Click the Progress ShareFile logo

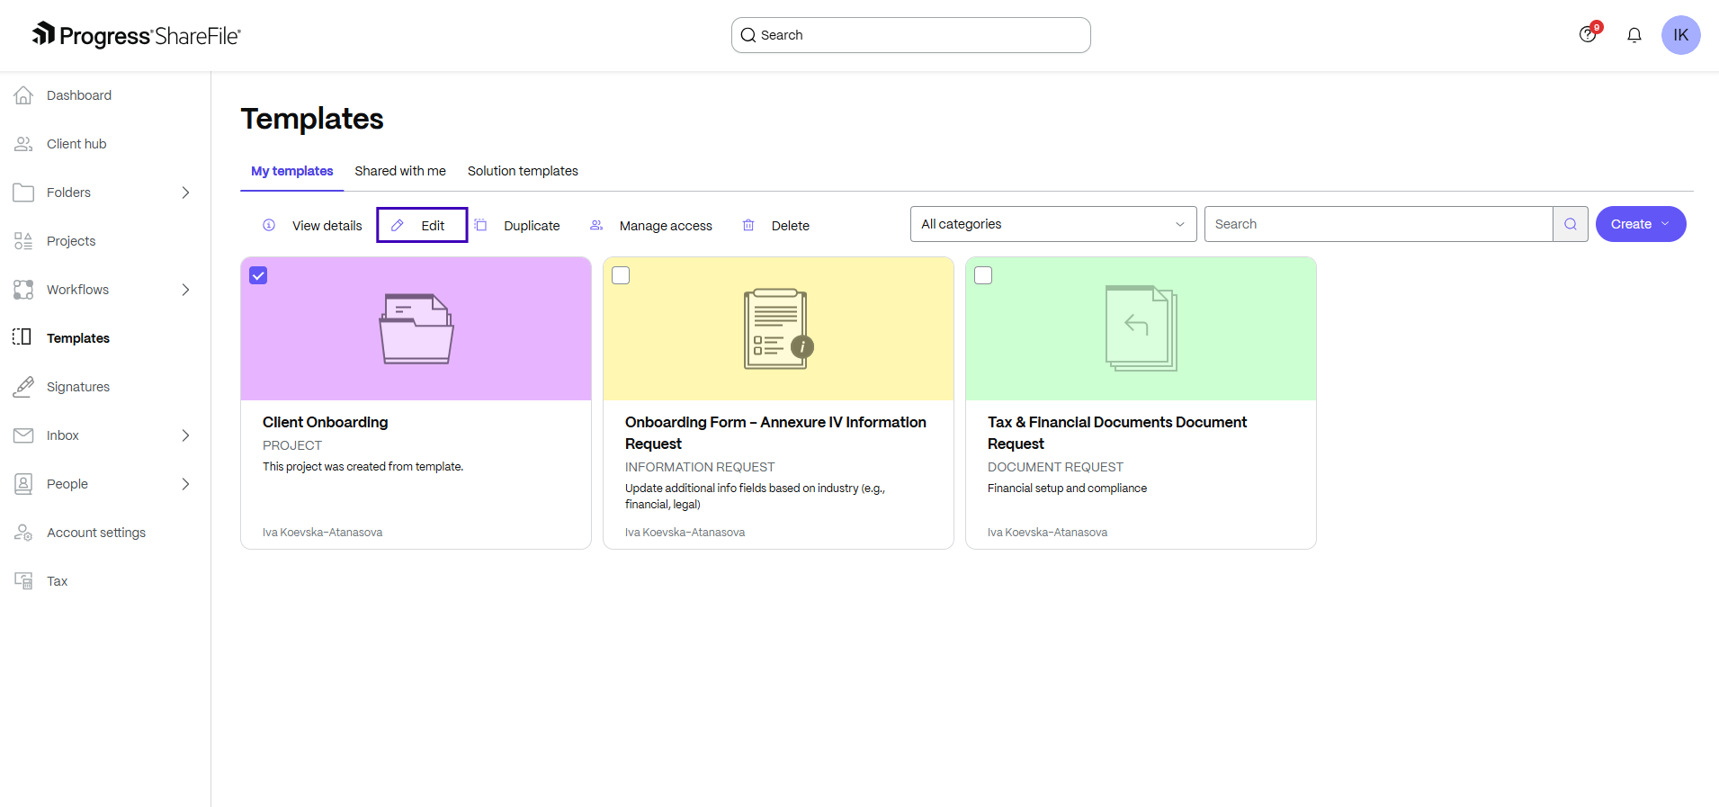click(137, 35)
